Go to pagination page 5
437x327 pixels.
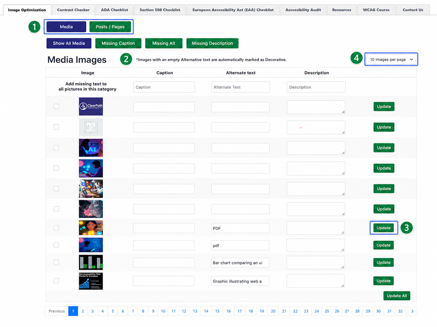coord(113,311)
